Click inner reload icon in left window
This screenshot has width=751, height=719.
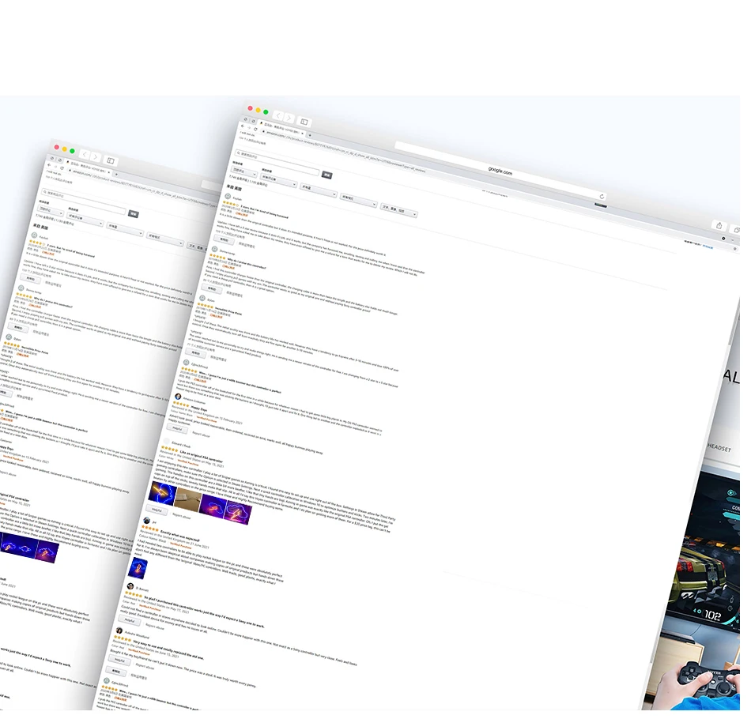[x=62, y=168]
